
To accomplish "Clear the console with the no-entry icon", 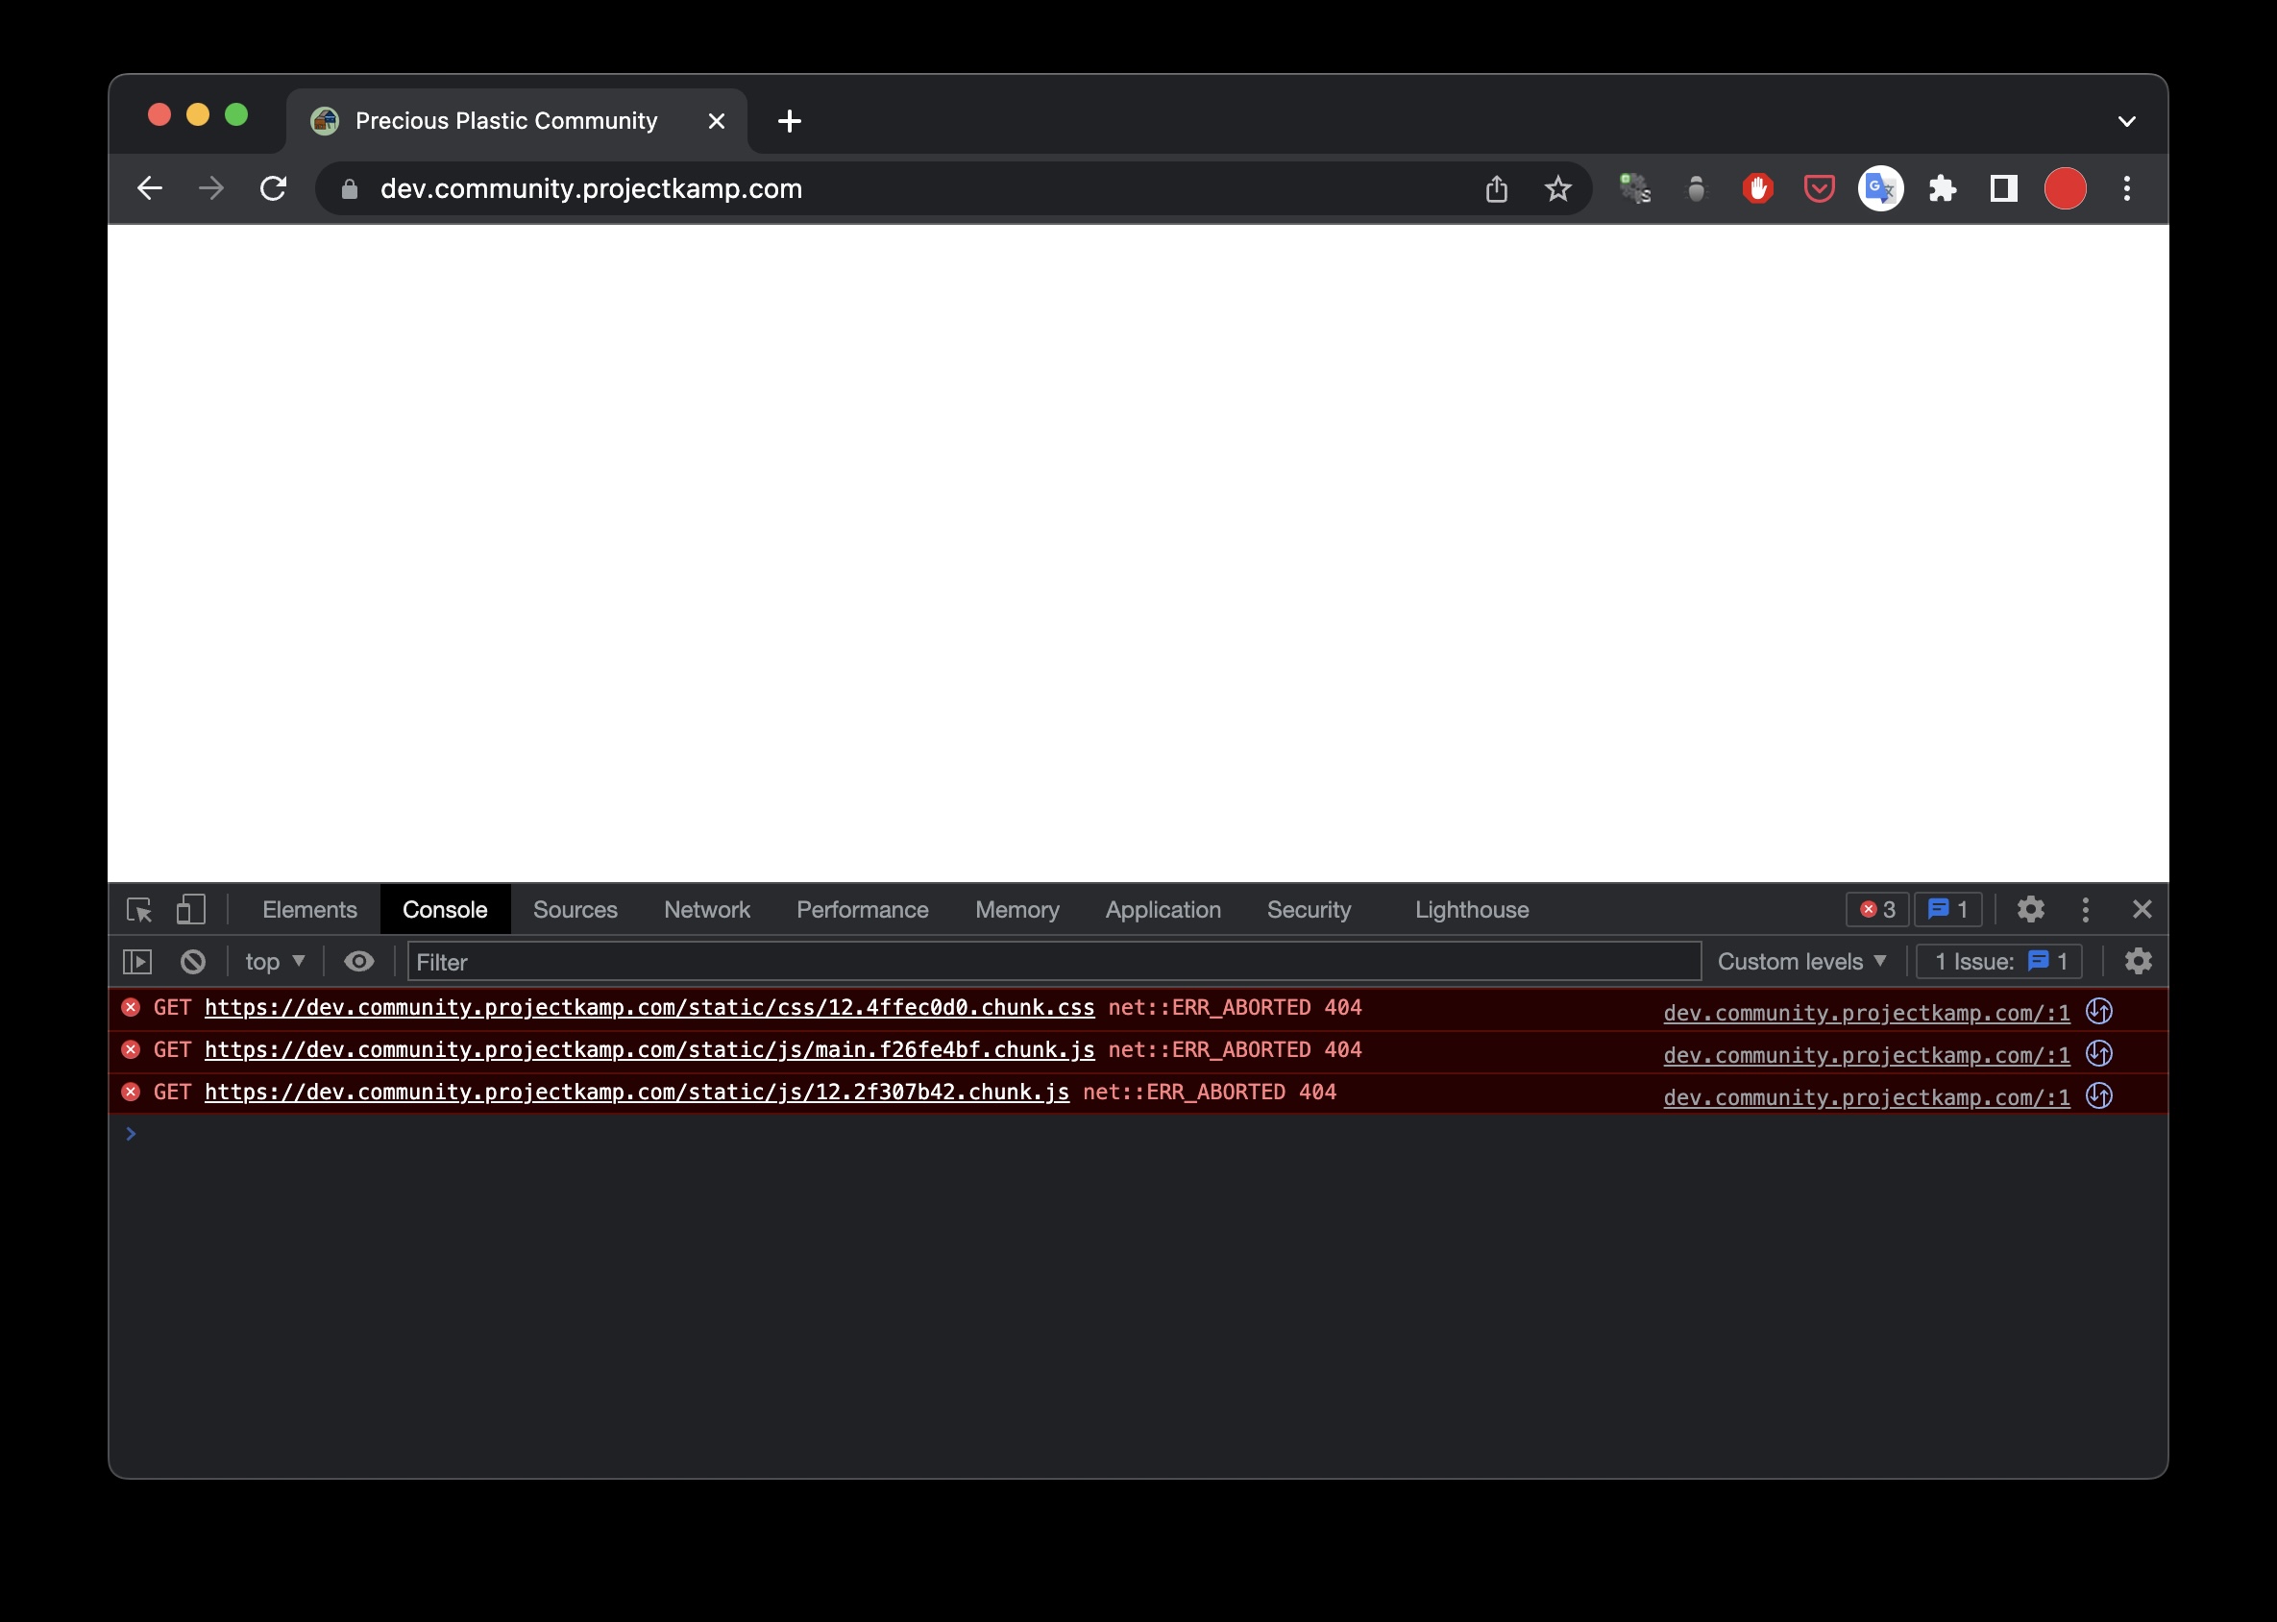I will (193, 961).
